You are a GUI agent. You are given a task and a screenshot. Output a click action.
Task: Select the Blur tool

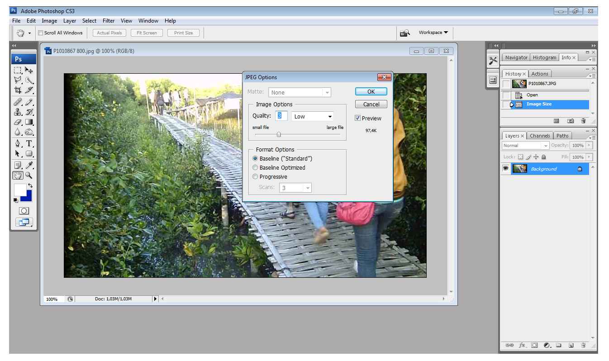[18, 132]
